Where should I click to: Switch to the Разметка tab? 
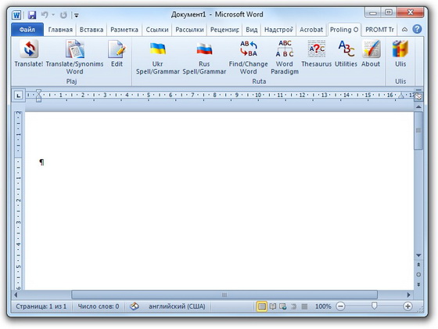(124, 30)
